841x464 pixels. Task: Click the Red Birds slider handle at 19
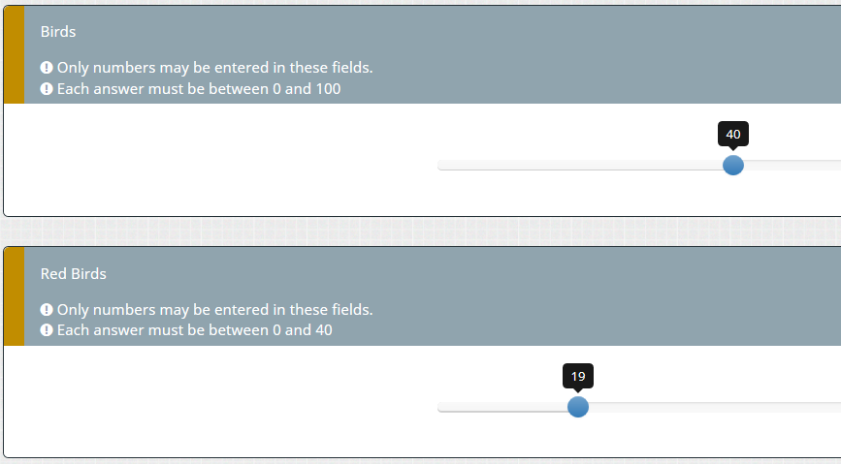[578, 407]
